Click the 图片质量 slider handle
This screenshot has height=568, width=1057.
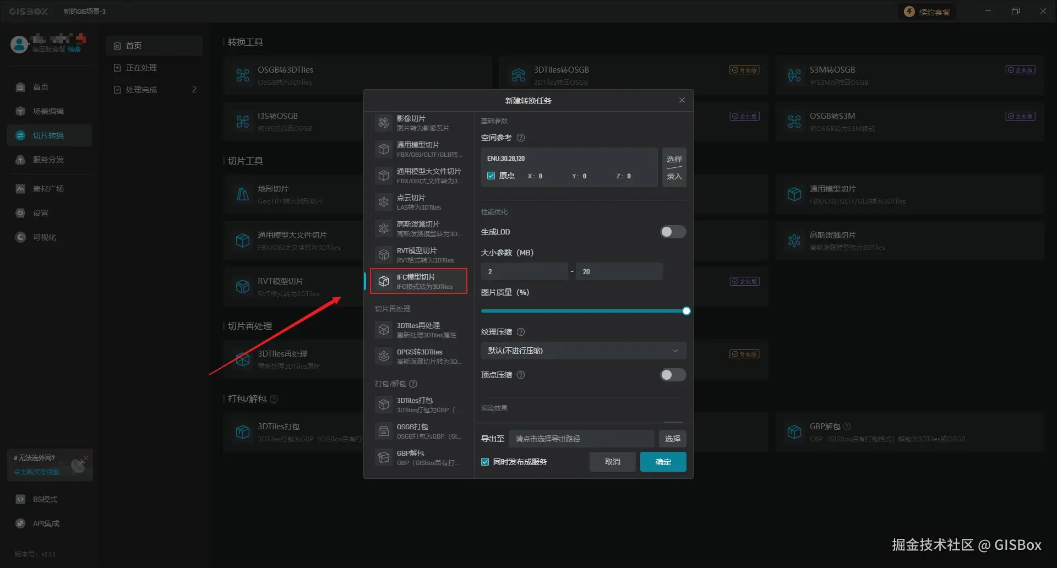(x=686, y=311)
